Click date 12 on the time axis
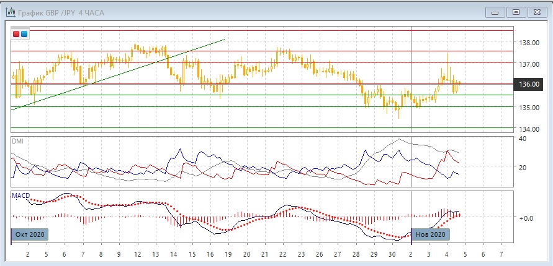The width and height of the screenshot is (553, 266). (x=137, y=254)
